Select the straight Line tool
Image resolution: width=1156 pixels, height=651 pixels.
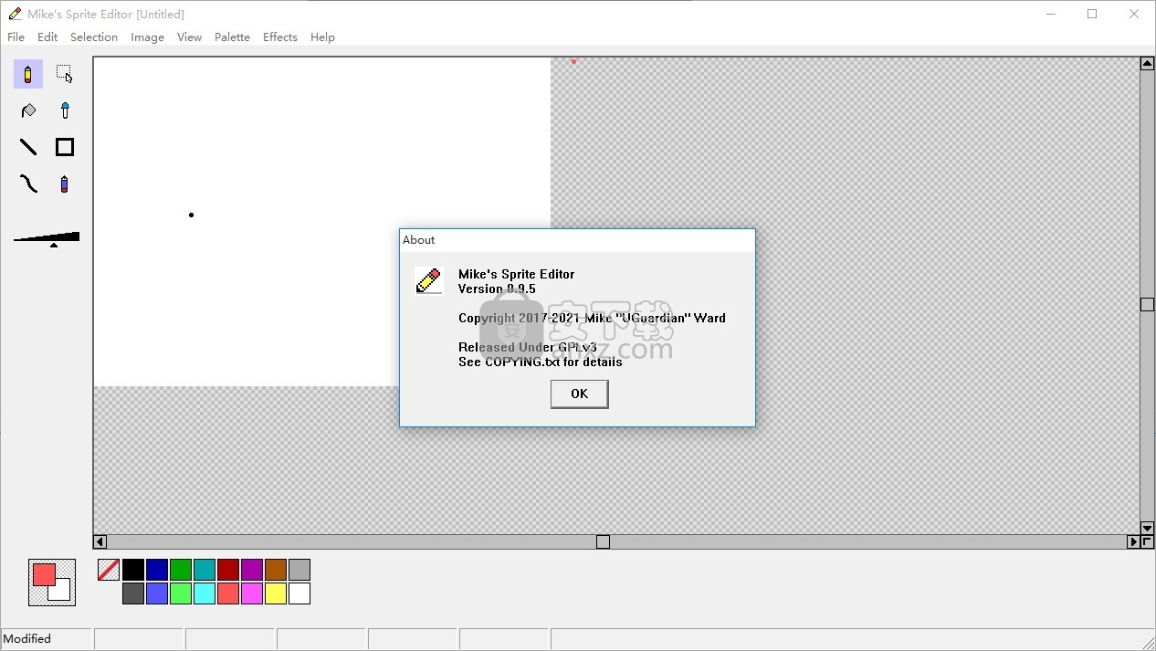coord(27,147)
